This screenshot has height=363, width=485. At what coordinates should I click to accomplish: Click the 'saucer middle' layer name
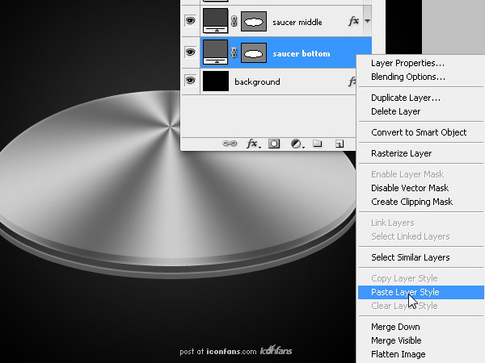[x=297, y=23]
